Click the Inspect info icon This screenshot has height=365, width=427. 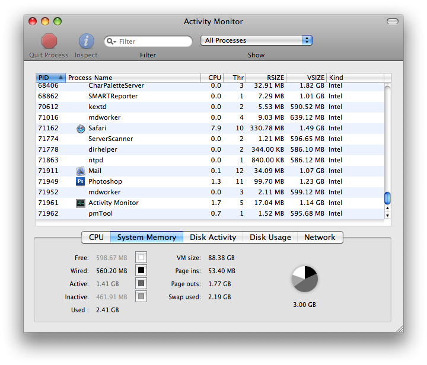[x=87, y=41]
